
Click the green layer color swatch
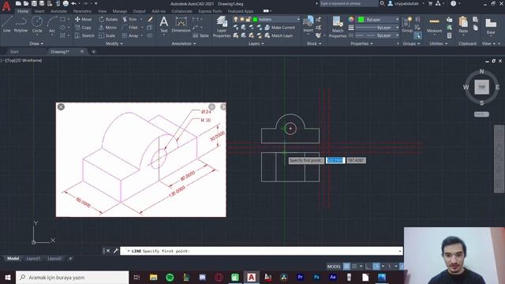pos(256,19)
